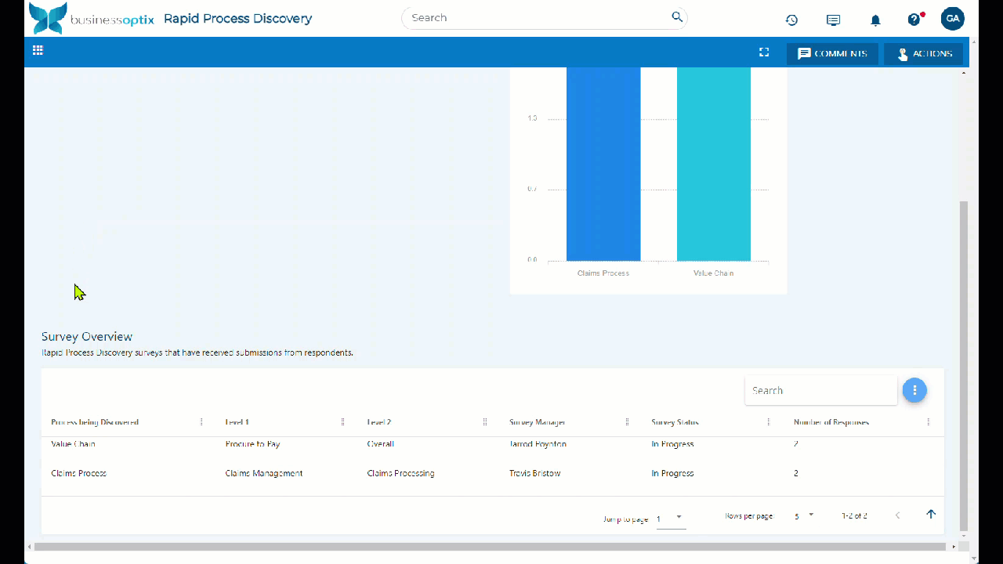The image size is (1003, 564).
Task: Open the app launcher grid icon
Action: point(38,51)
